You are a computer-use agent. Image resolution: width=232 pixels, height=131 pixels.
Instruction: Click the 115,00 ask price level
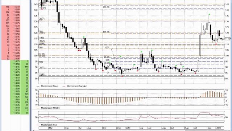(x=11, y=56)
